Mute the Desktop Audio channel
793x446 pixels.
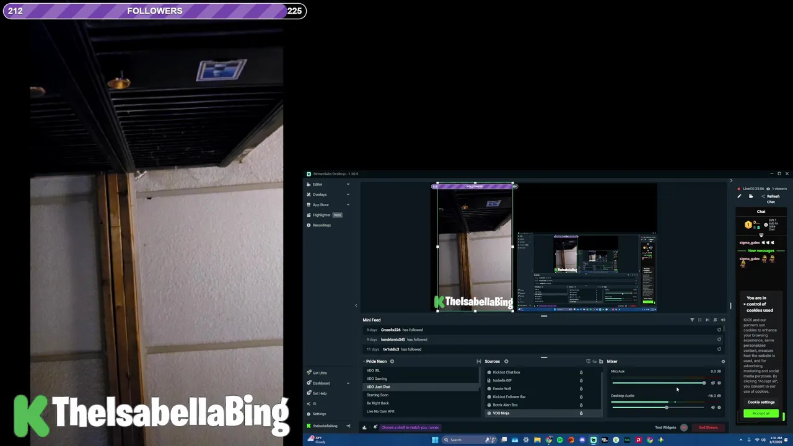coord(712,407)
